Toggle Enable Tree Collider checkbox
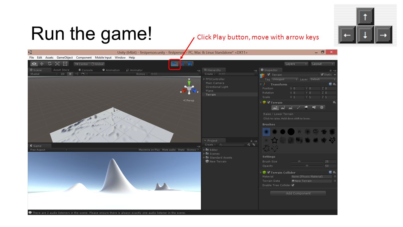This screenshot has height=227, width=403. [x=293, y=185]
